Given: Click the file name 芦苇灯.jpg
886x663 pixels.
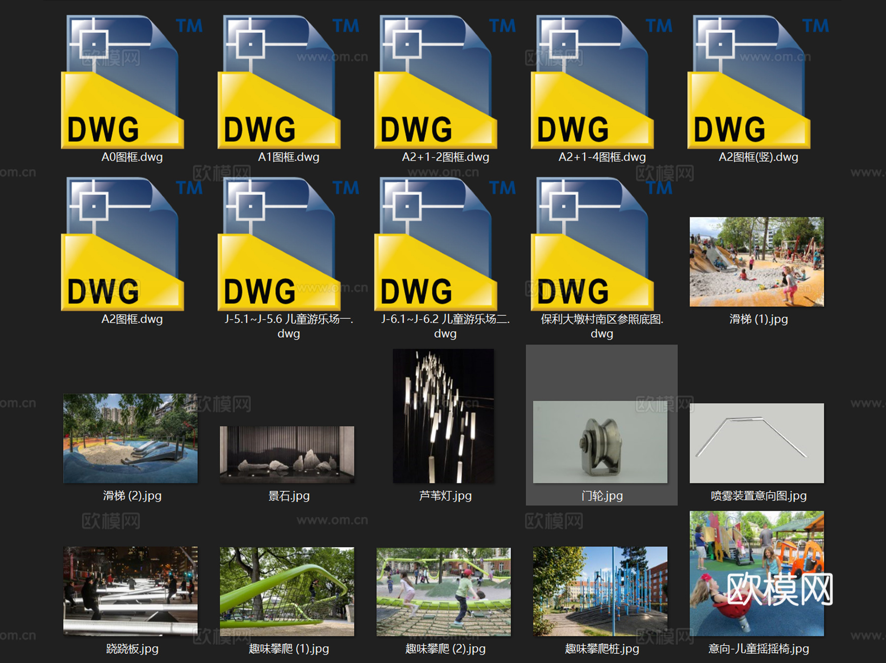Looking at the screenshot, I should click(x=445, y=496).
